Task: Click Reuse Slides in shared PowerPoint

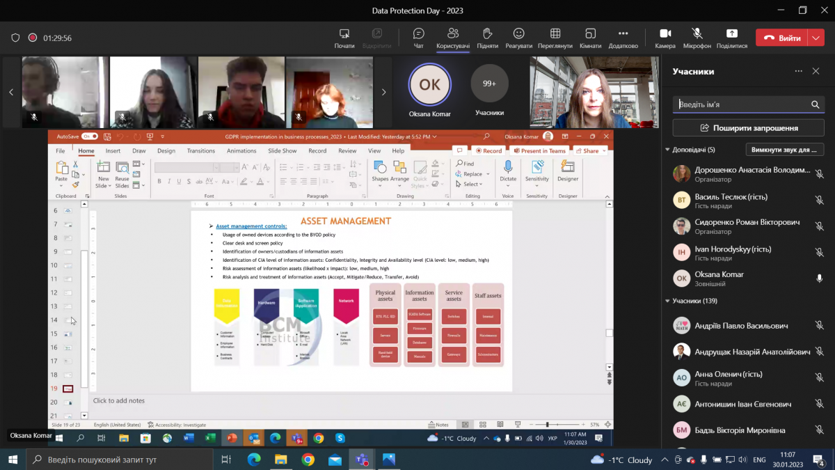Action: pos(122,174)
